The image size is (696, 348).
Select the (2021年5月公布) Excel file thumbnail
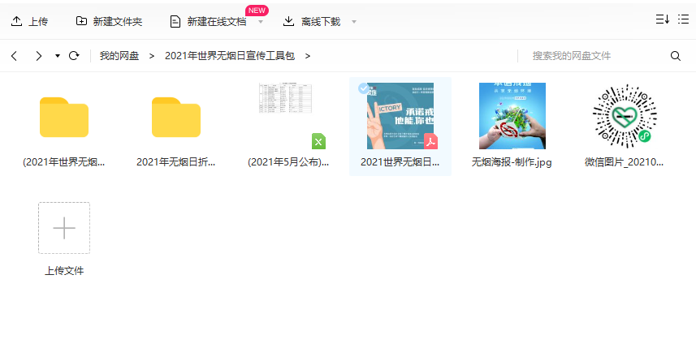[285, 98]
